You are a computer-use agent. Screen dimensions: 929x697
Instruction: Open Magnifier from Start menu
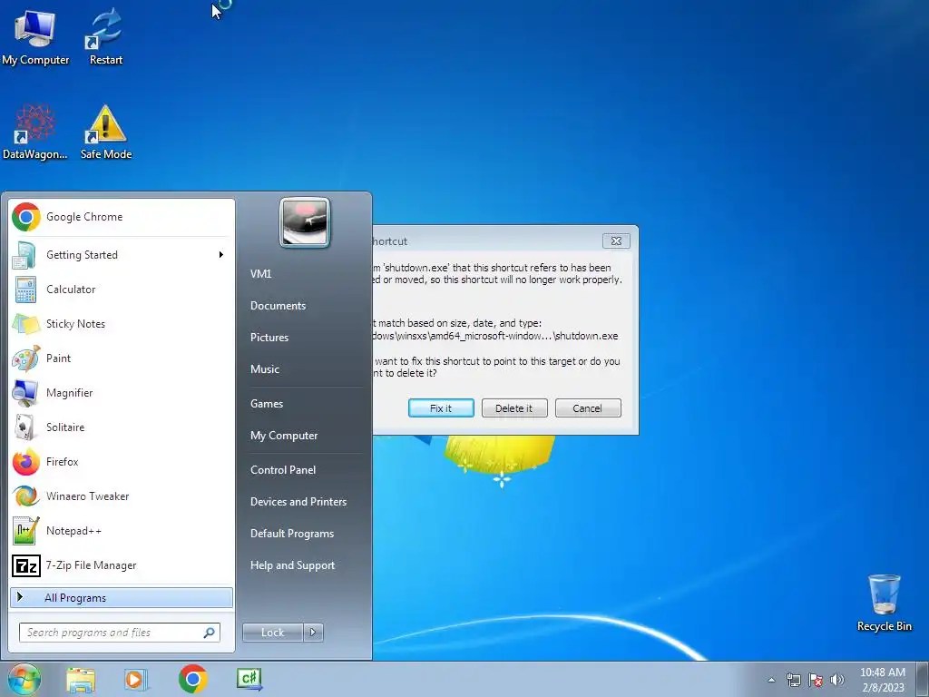click(122, 393)
